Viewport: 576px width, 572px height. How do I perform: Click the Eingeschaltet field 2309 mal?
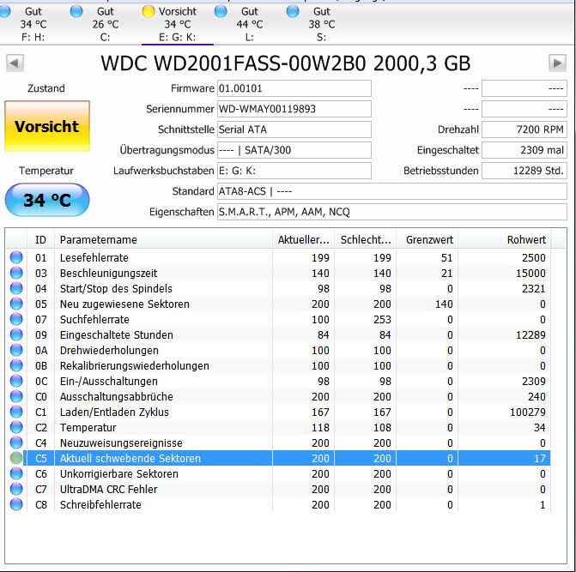[x=524, y=150]
